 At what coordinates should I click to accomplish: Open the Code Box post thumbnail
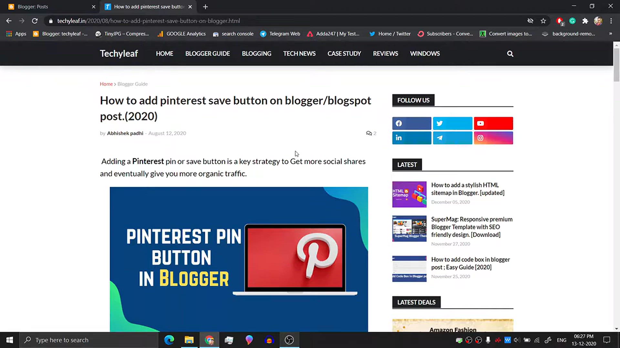[x=409, y=269]
